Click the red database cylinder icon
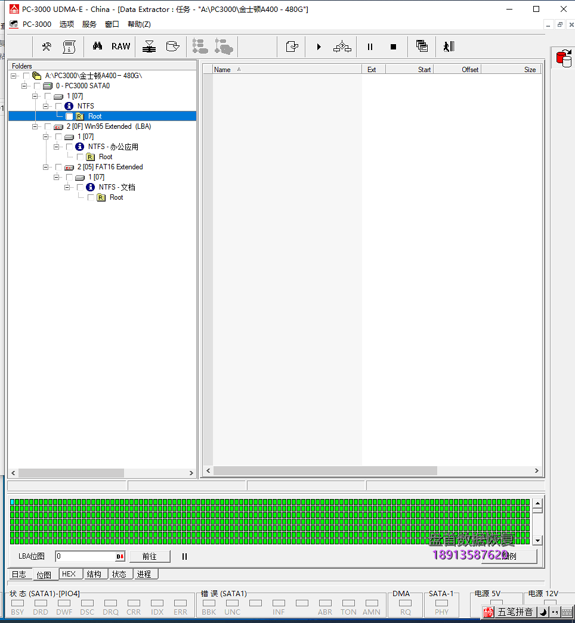The width and height of the screenshot is (575, 623). (564, 59)
